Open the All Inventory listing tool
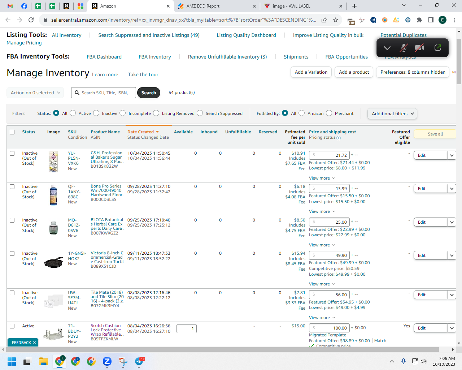Image resolution: width=462 pixels, height=370 pixels. [67, 35]
